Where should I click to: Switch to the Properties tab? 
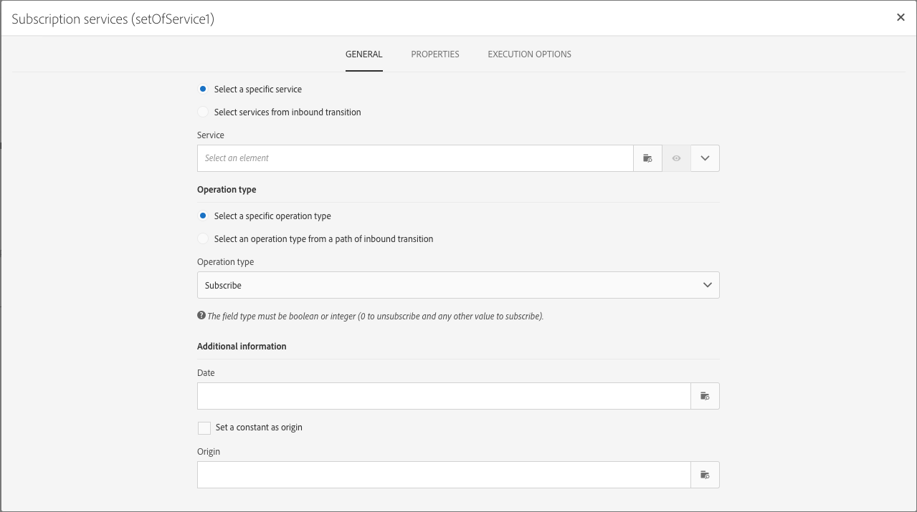435,54
